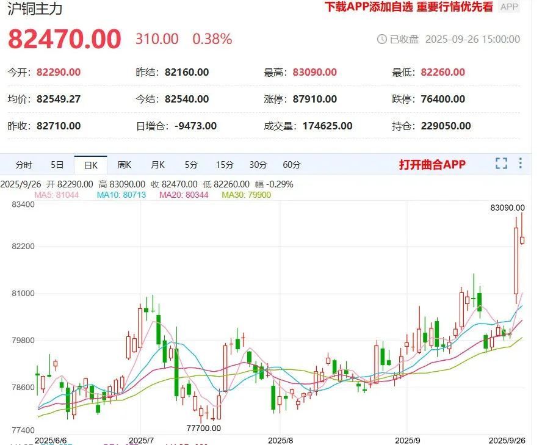The width and height of the screenshot is (542, 445).
Task: Click the 打开曲合APP link
Action: pyautogui.click(x=432, y=165)
